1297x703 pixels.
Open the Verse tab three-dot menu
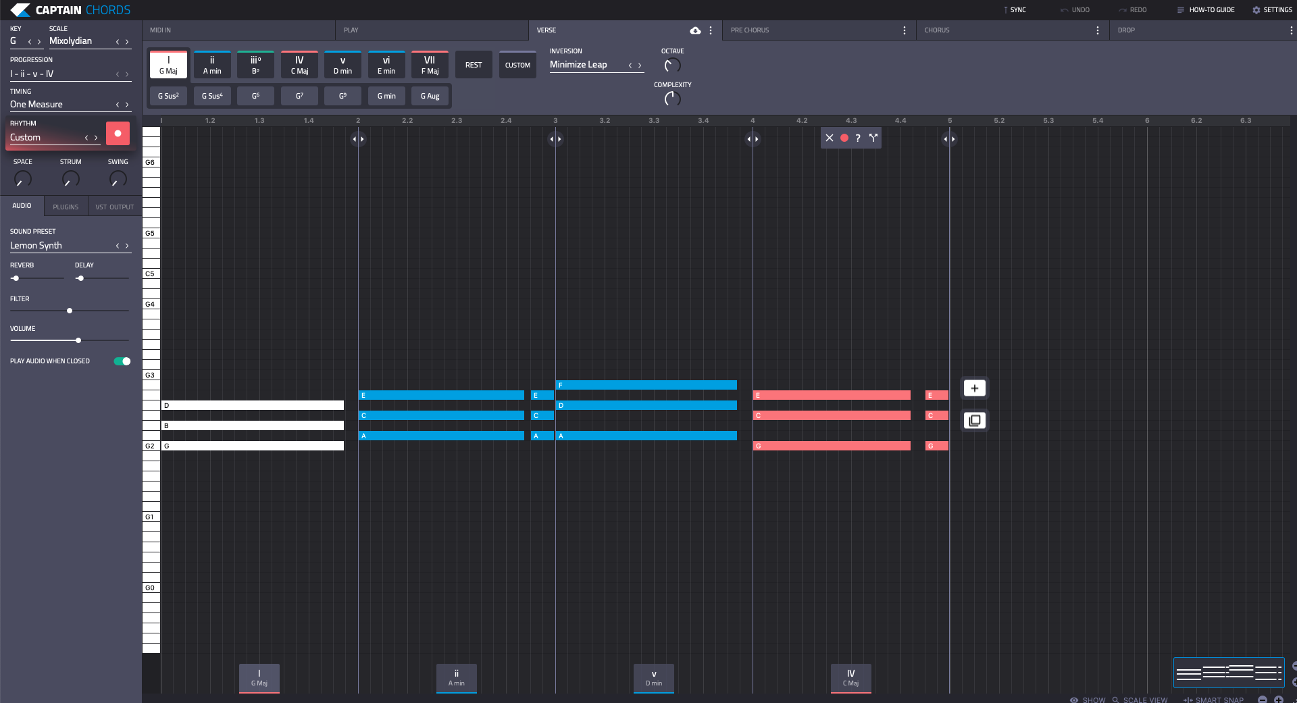(x=711, y=30)
